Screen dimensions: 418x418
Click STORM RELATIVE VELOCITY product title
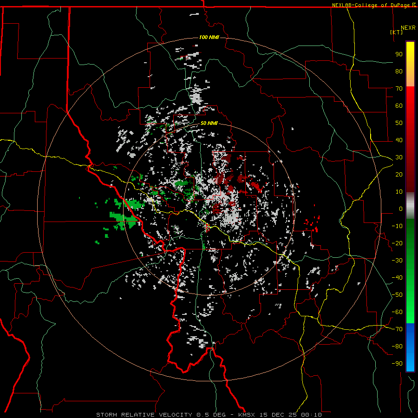[x=144, y=415]
